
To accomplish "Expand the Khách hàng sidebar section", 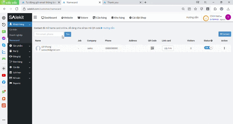I will 20,24.
